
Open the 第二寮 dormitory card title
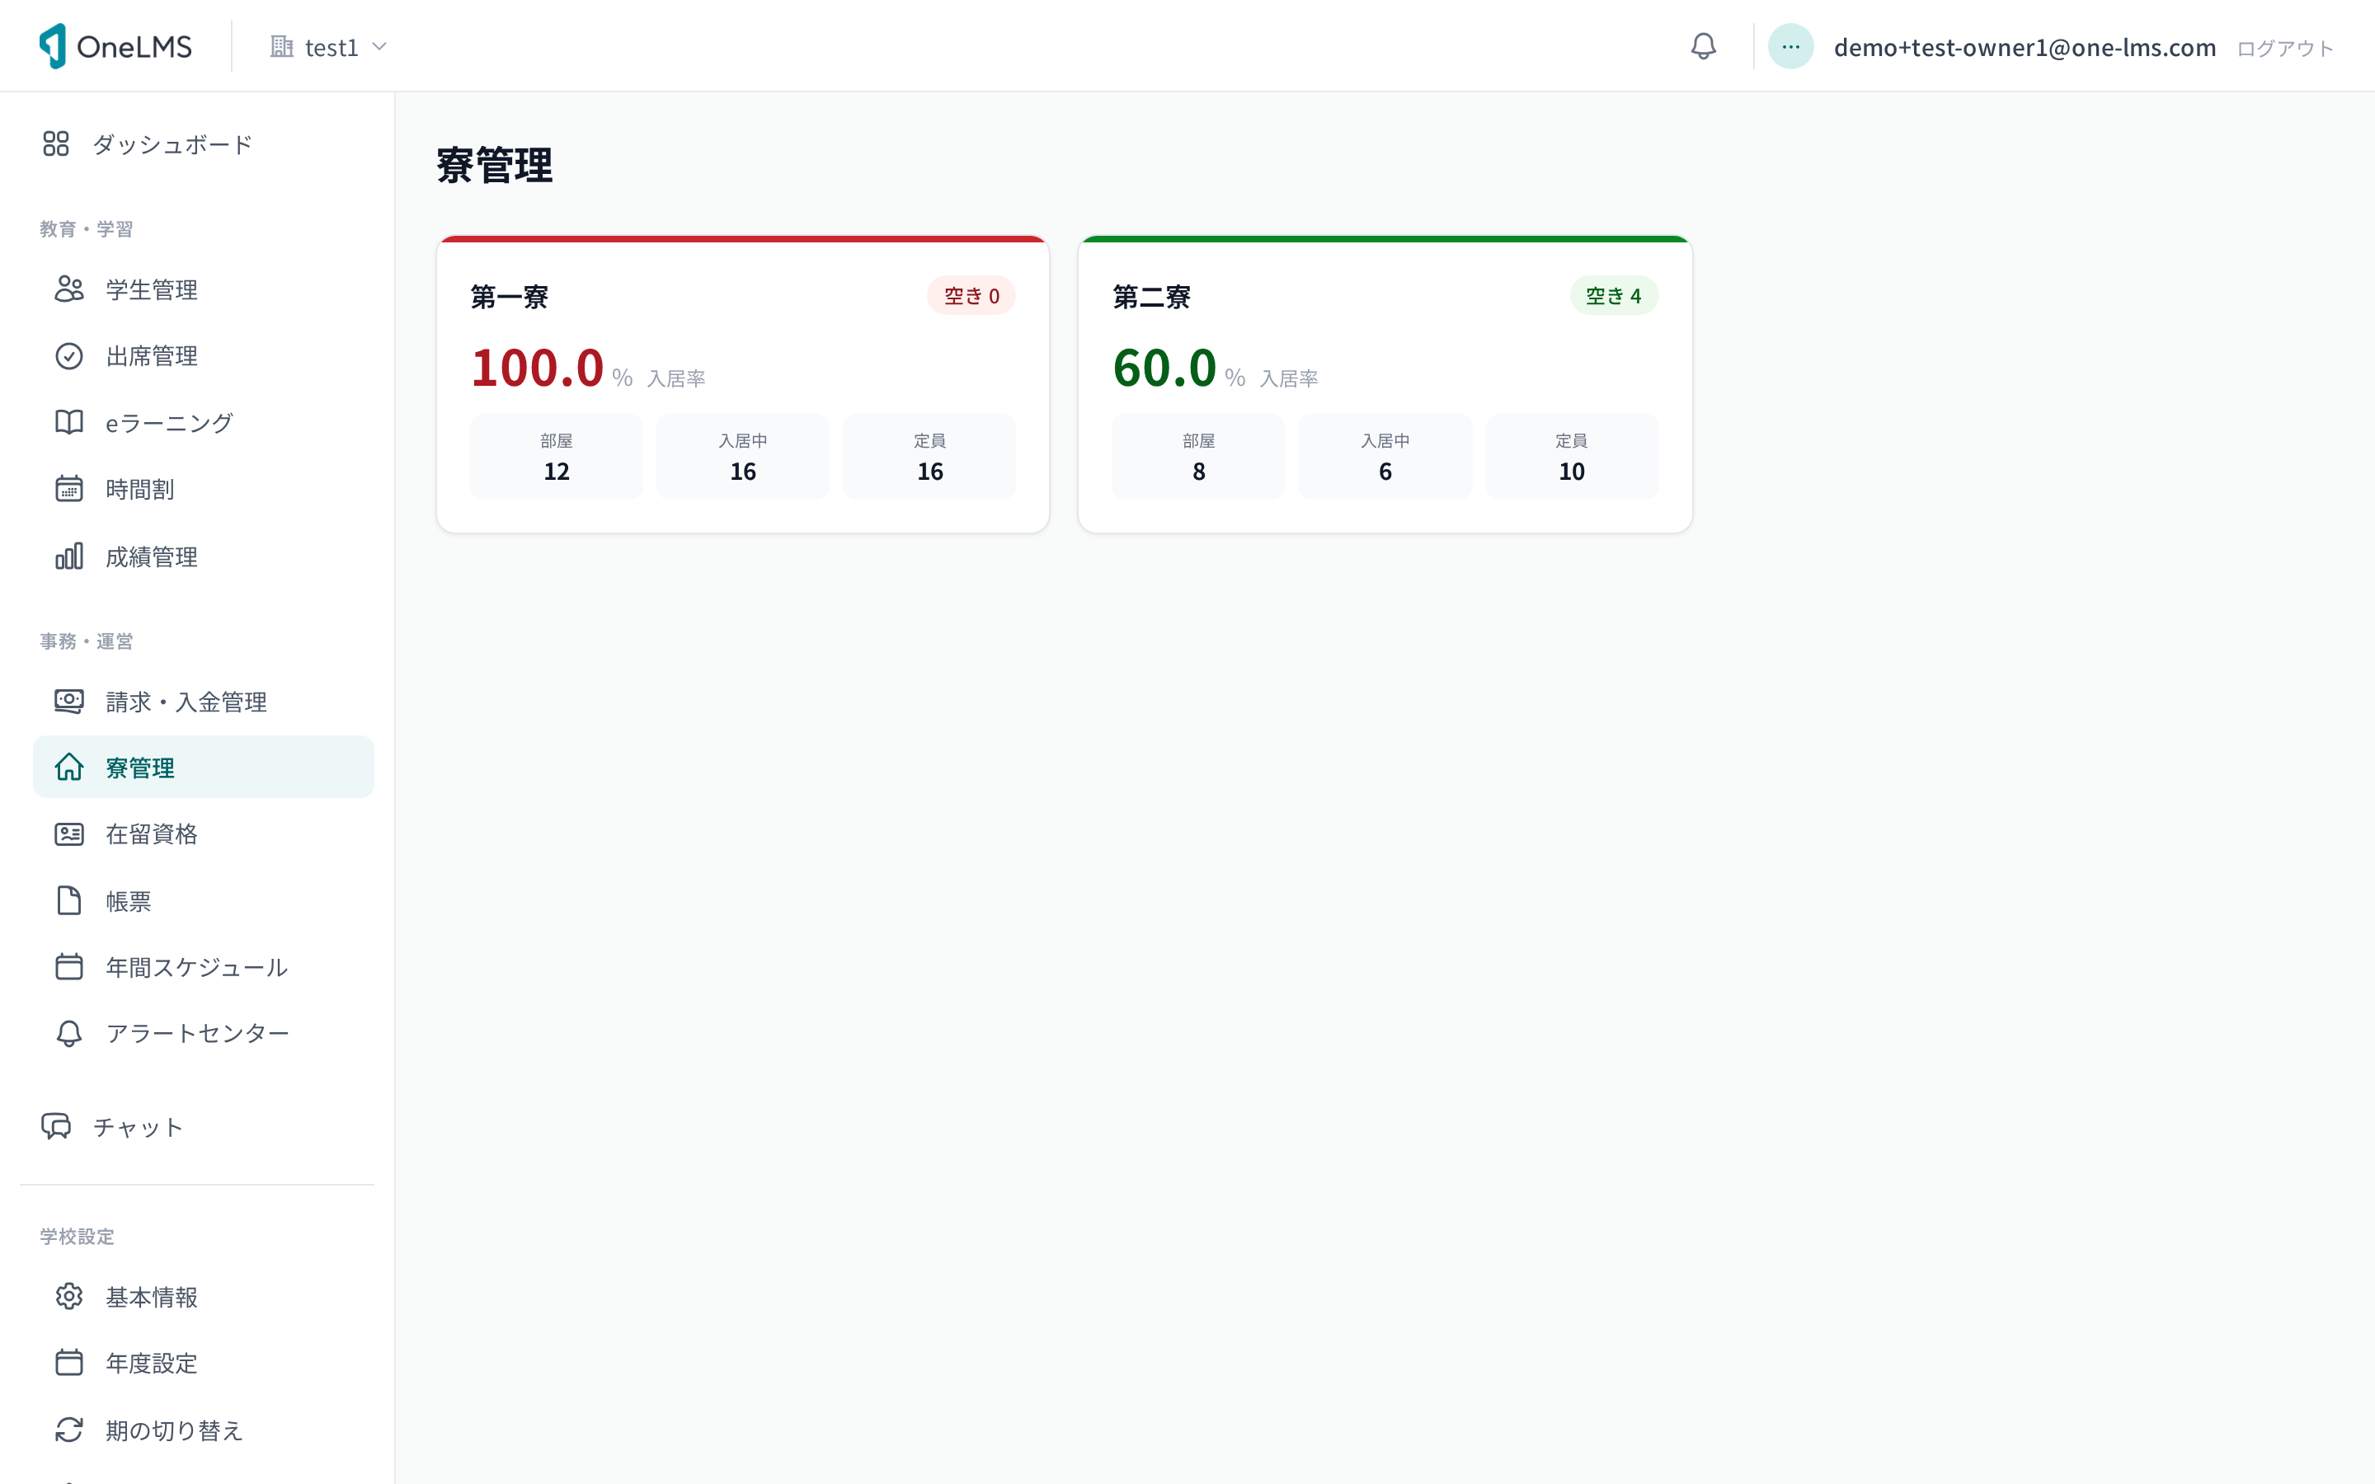tap(1151, 297)
